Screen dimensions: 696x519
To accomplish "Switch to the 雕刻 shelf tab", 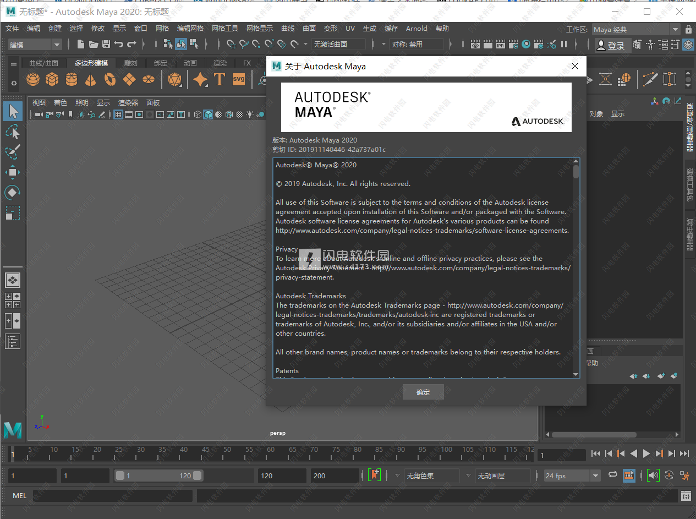I will point(131,63).
